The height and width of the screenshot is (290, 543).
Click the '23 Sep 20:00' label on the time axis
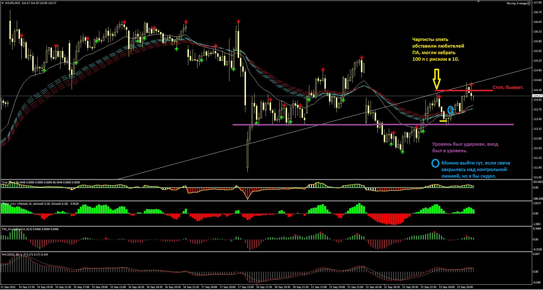coord(465,287)
